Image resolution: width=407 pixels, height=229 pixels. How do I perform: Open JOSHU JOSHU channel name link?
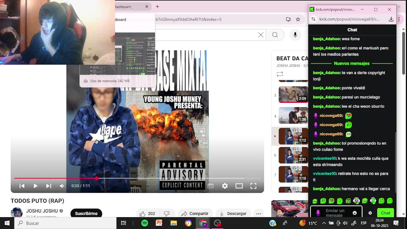(42, 211)
